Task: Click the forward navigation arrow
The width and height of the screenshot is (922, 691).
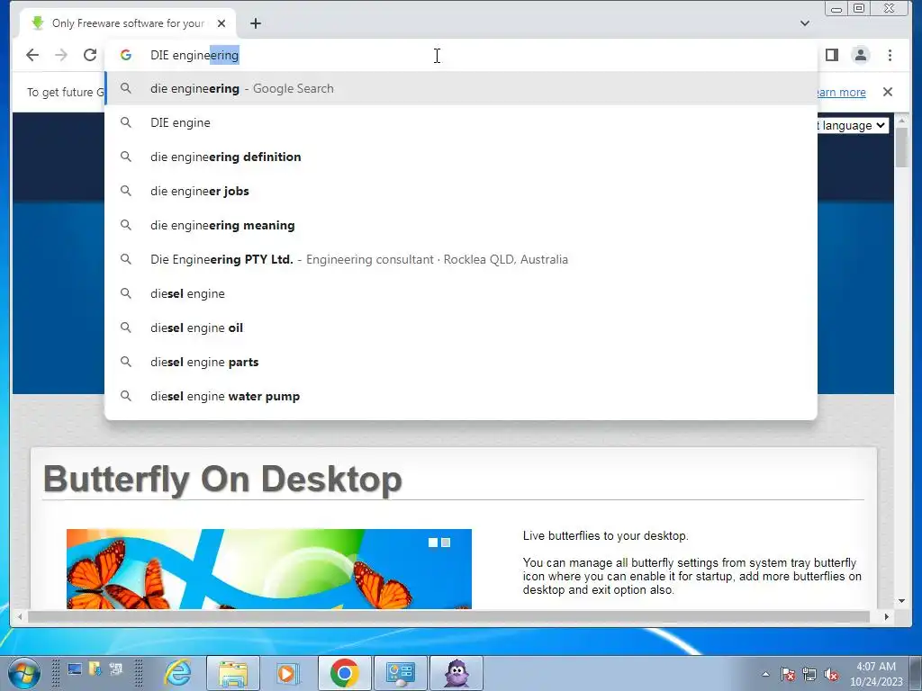Action: coord(61,55)
